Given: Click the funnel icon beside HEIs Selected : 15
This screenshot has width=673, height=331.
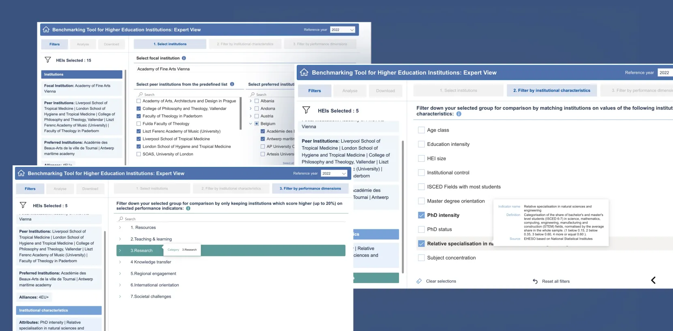Looking at the screenshot, I should pos(48,60).
